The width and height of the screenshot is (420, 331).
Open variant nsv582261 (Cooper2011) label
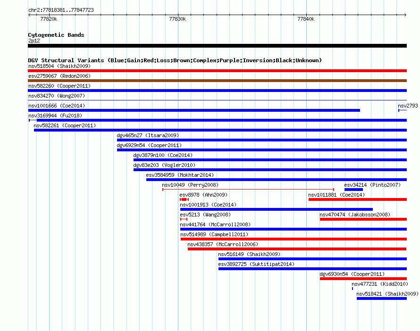click(65, 125)
